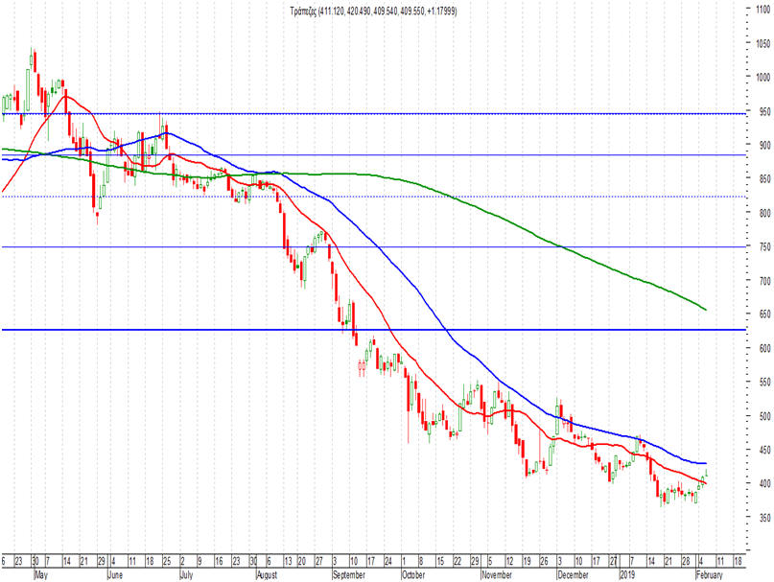Image resolution: width=774 pixels, height=582 pixels.
Task: Click the September month label
Action: click(348, 575)
